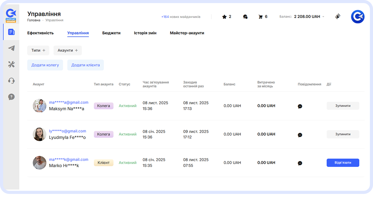This screenshot has width=373, height=197.
Task: Expand the Типи filter
Action: pyautogui.click(x=38, y=50)
